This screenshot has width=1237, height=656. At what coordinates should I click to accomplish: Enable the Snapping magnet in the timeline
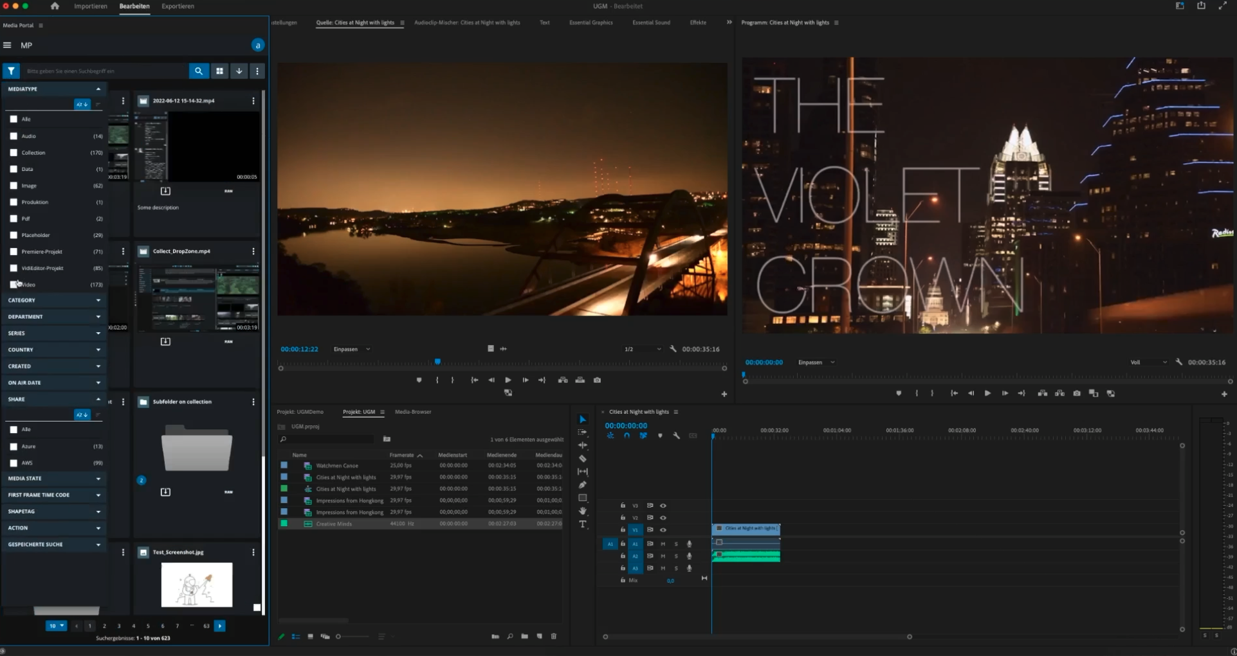pyautogui.click(x=627, y=435)
